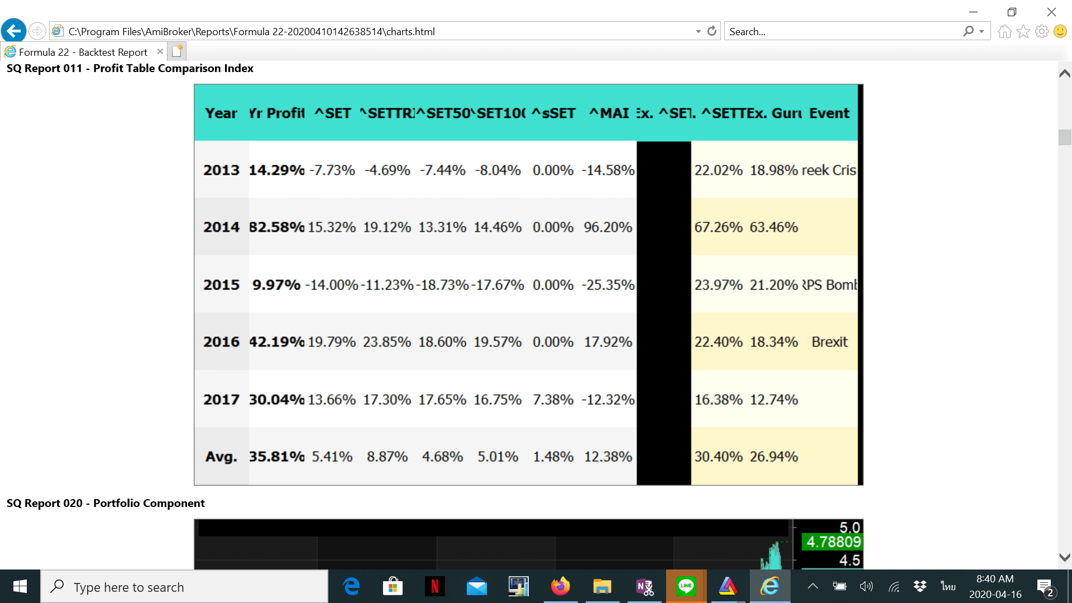The image size is (1072, 603).
Task: Click scrollbar down arrow
Action: pyautogui.click(x=1065, y=557)
